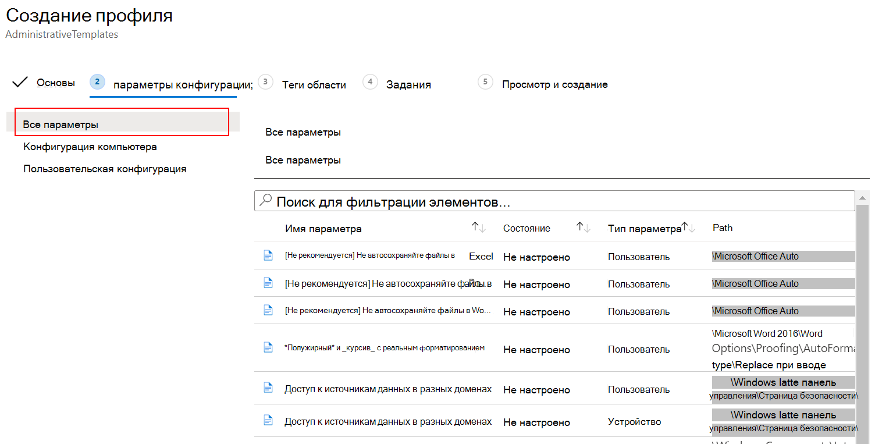The image size is (875, 444).
Task: Click the checkmark icon next to Основы
Action: pyautogui.click(x=20, y=82)
